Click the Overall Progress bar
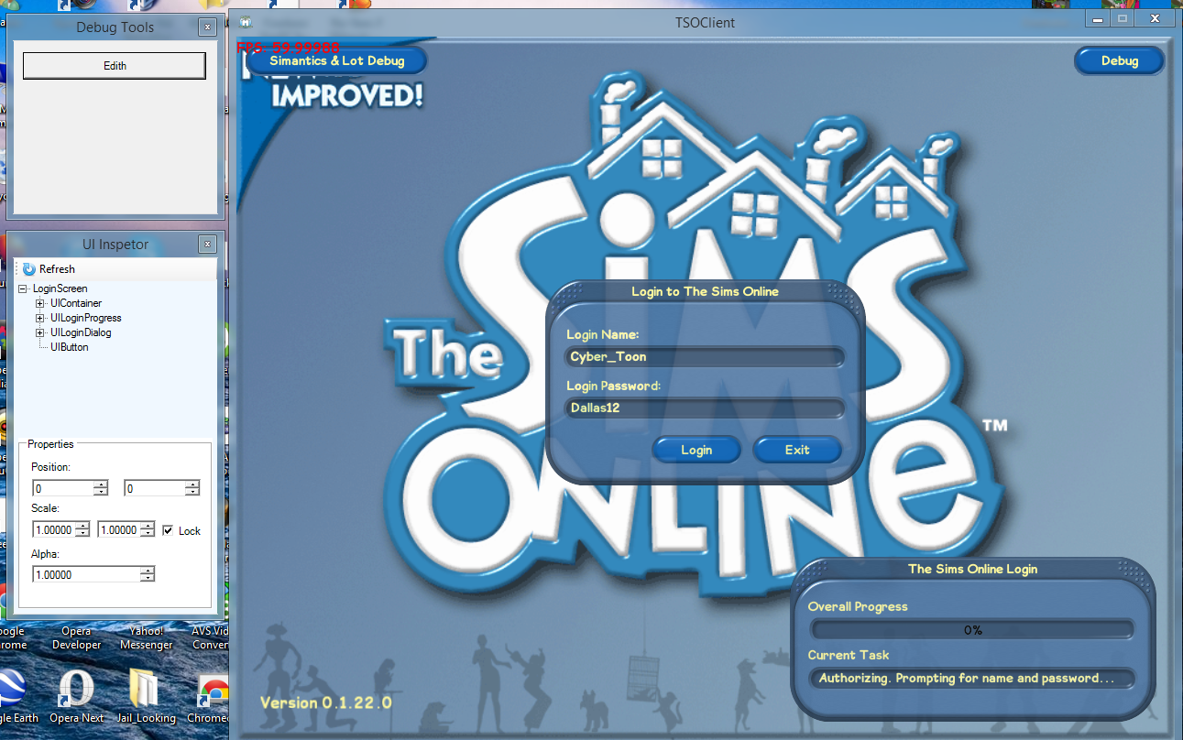The height and width of the screenshot is (740, 1183). [x=971, y=630]
